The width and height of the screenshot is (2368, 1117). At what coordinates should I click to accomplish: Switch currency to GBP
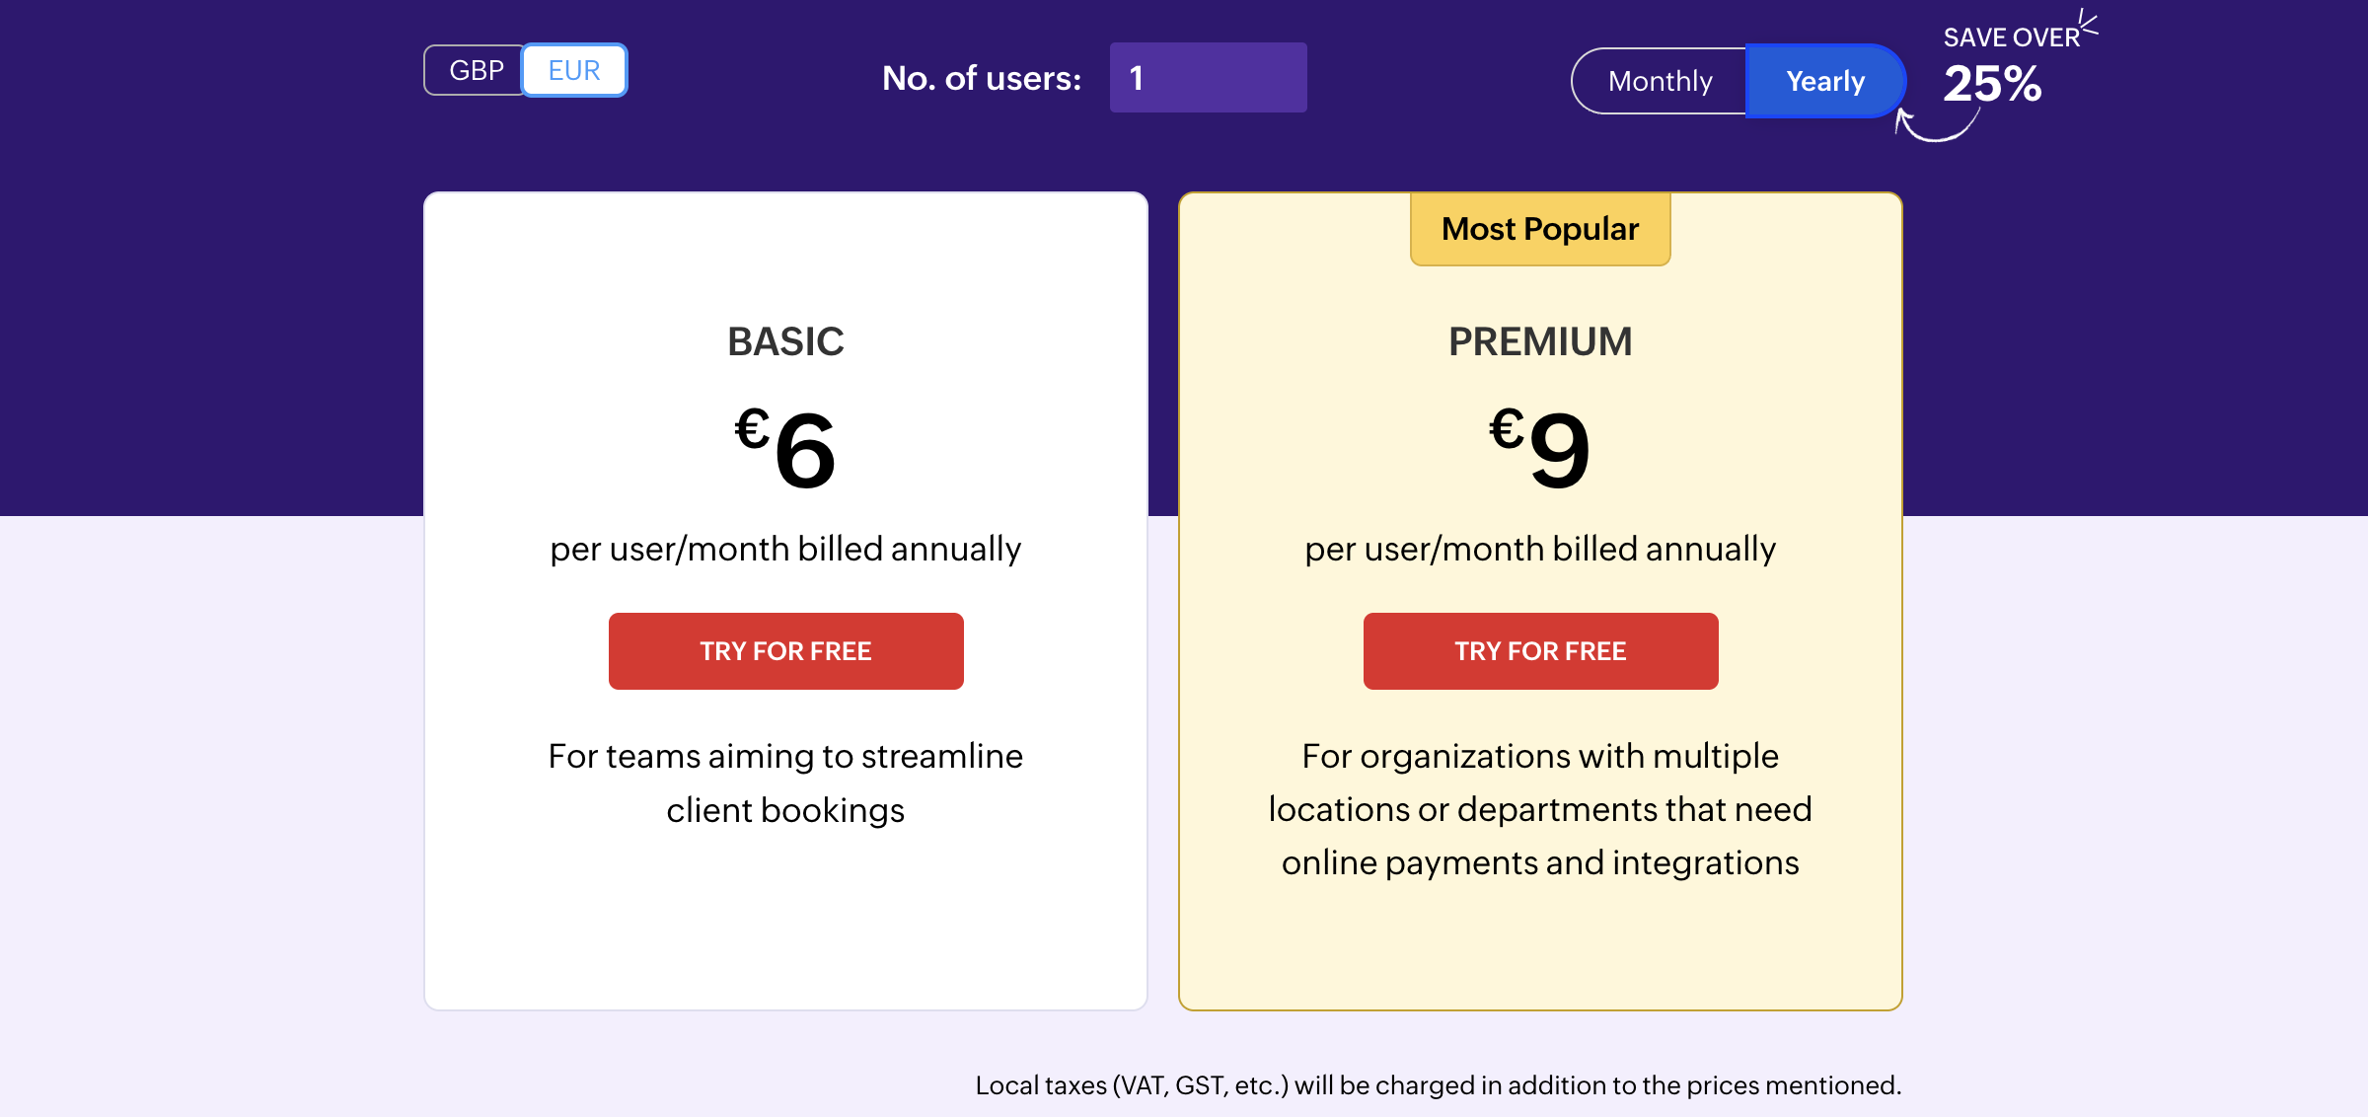[477, 69]
